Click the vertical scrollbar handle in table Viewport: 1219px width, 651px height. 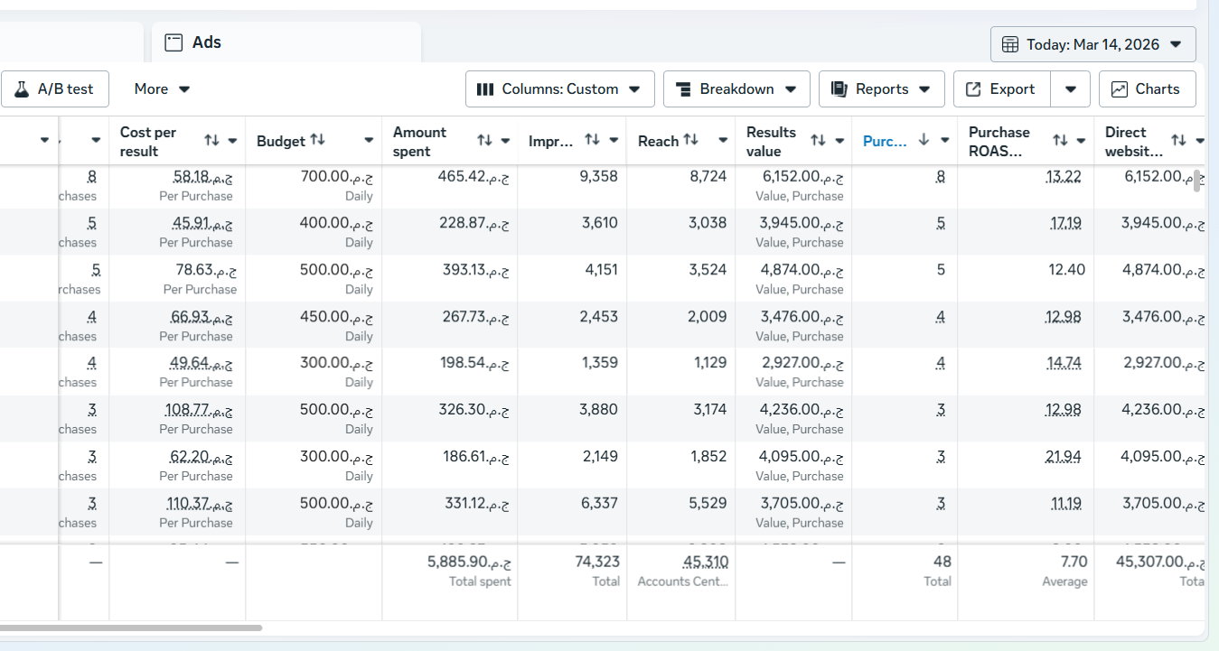point(1198,181)
